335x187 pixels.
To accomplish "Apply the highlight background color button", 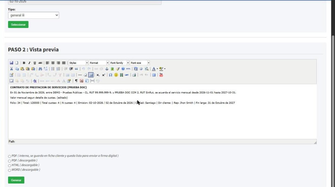I will tap(161, 69).
